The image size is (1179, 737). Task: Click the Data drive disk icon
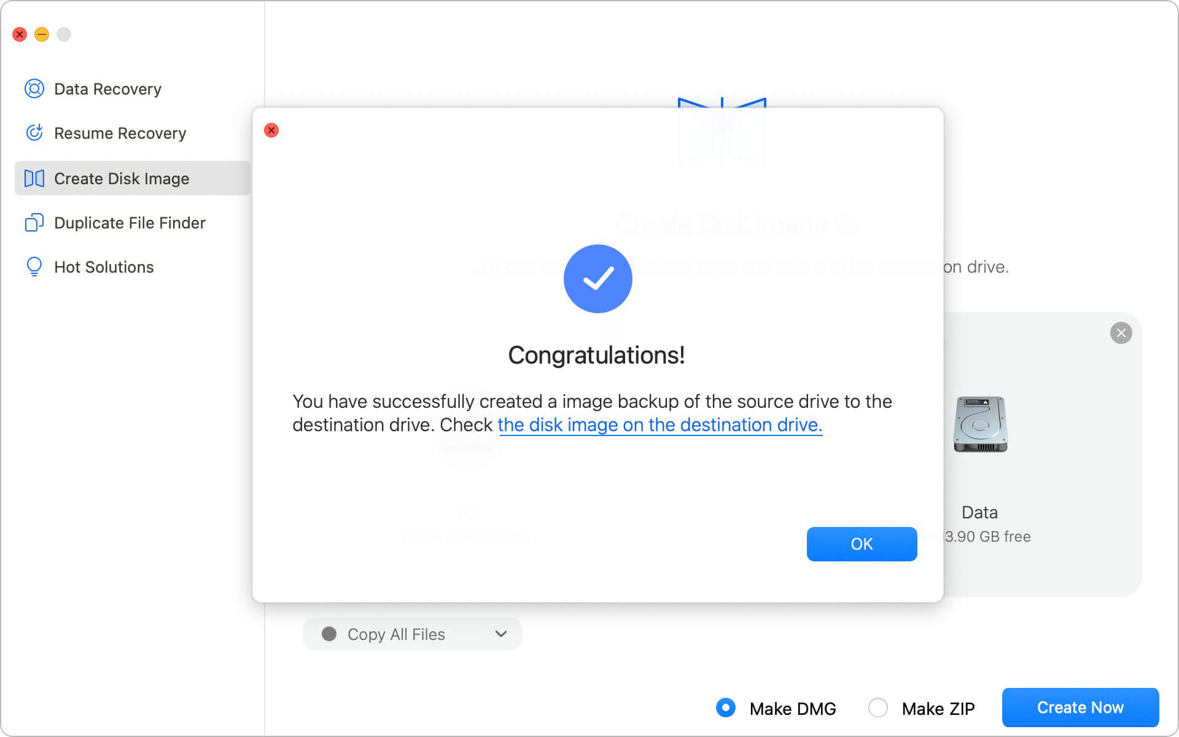(x=980, y=424)
